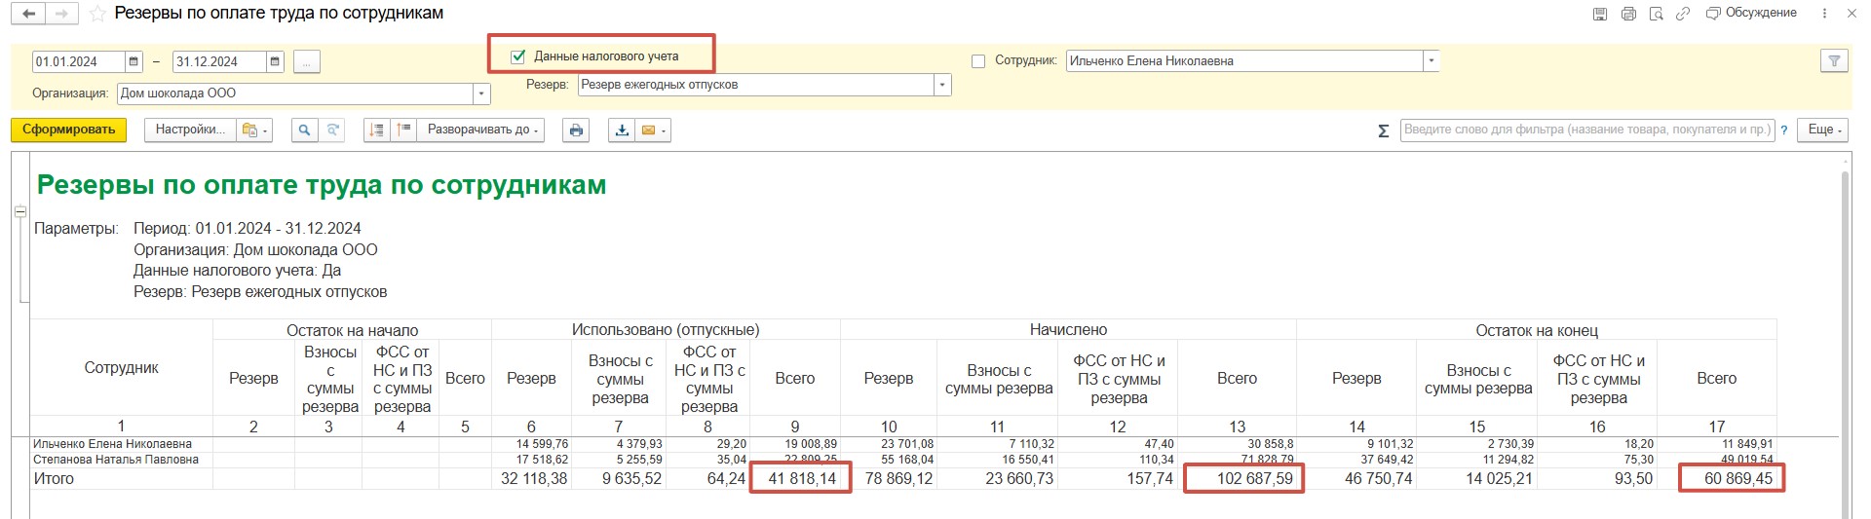
Task: Copy link using the chain icon
Action: coord(1683,14)
